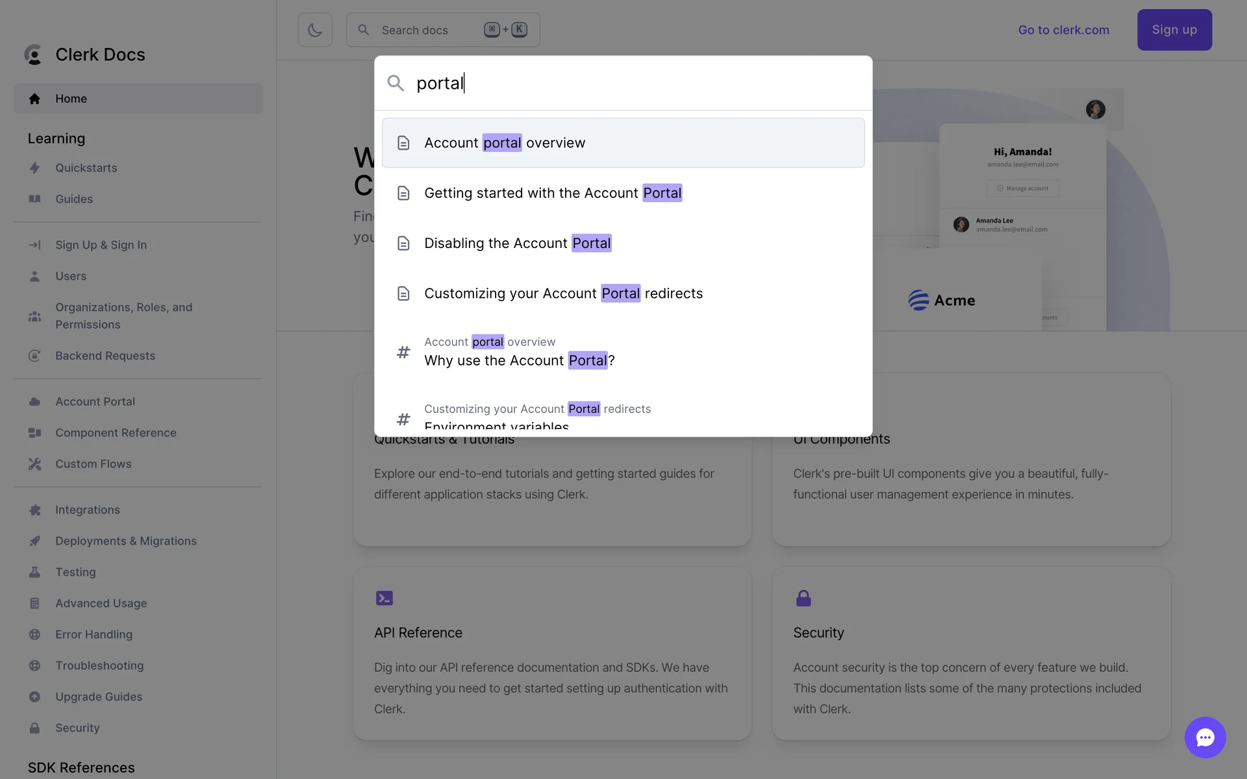
Task: Choose Customizing your Account Portal redirects result
Action: 562,293
